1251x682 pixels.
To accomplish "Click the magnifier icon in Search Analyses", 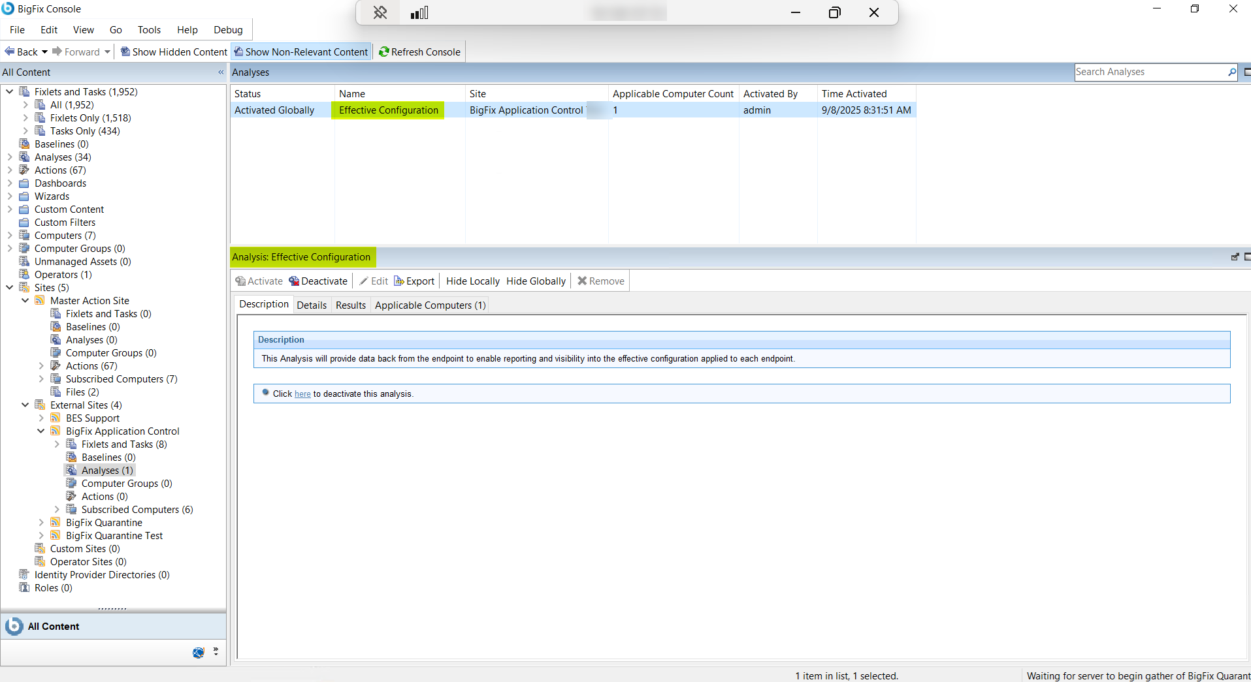I will point(1232,72).
